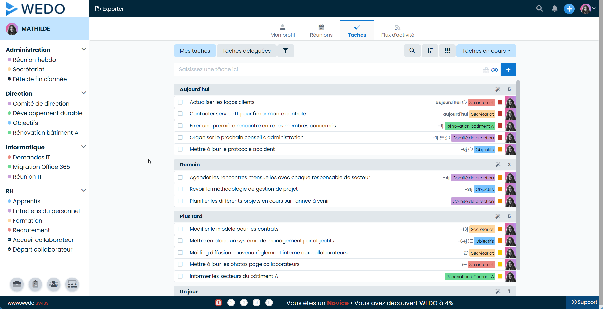
Task: Open the task search magnifier beside sort
Action: point(412,51)
